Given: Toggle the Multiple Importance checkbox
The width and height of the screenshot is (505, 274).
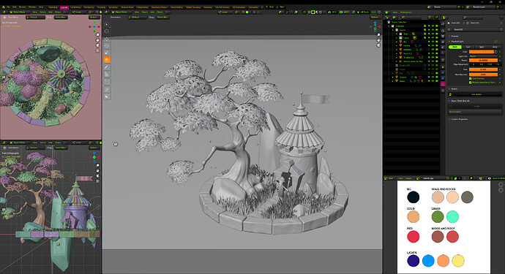Looking at the screenshot, I should pos(470,83).
